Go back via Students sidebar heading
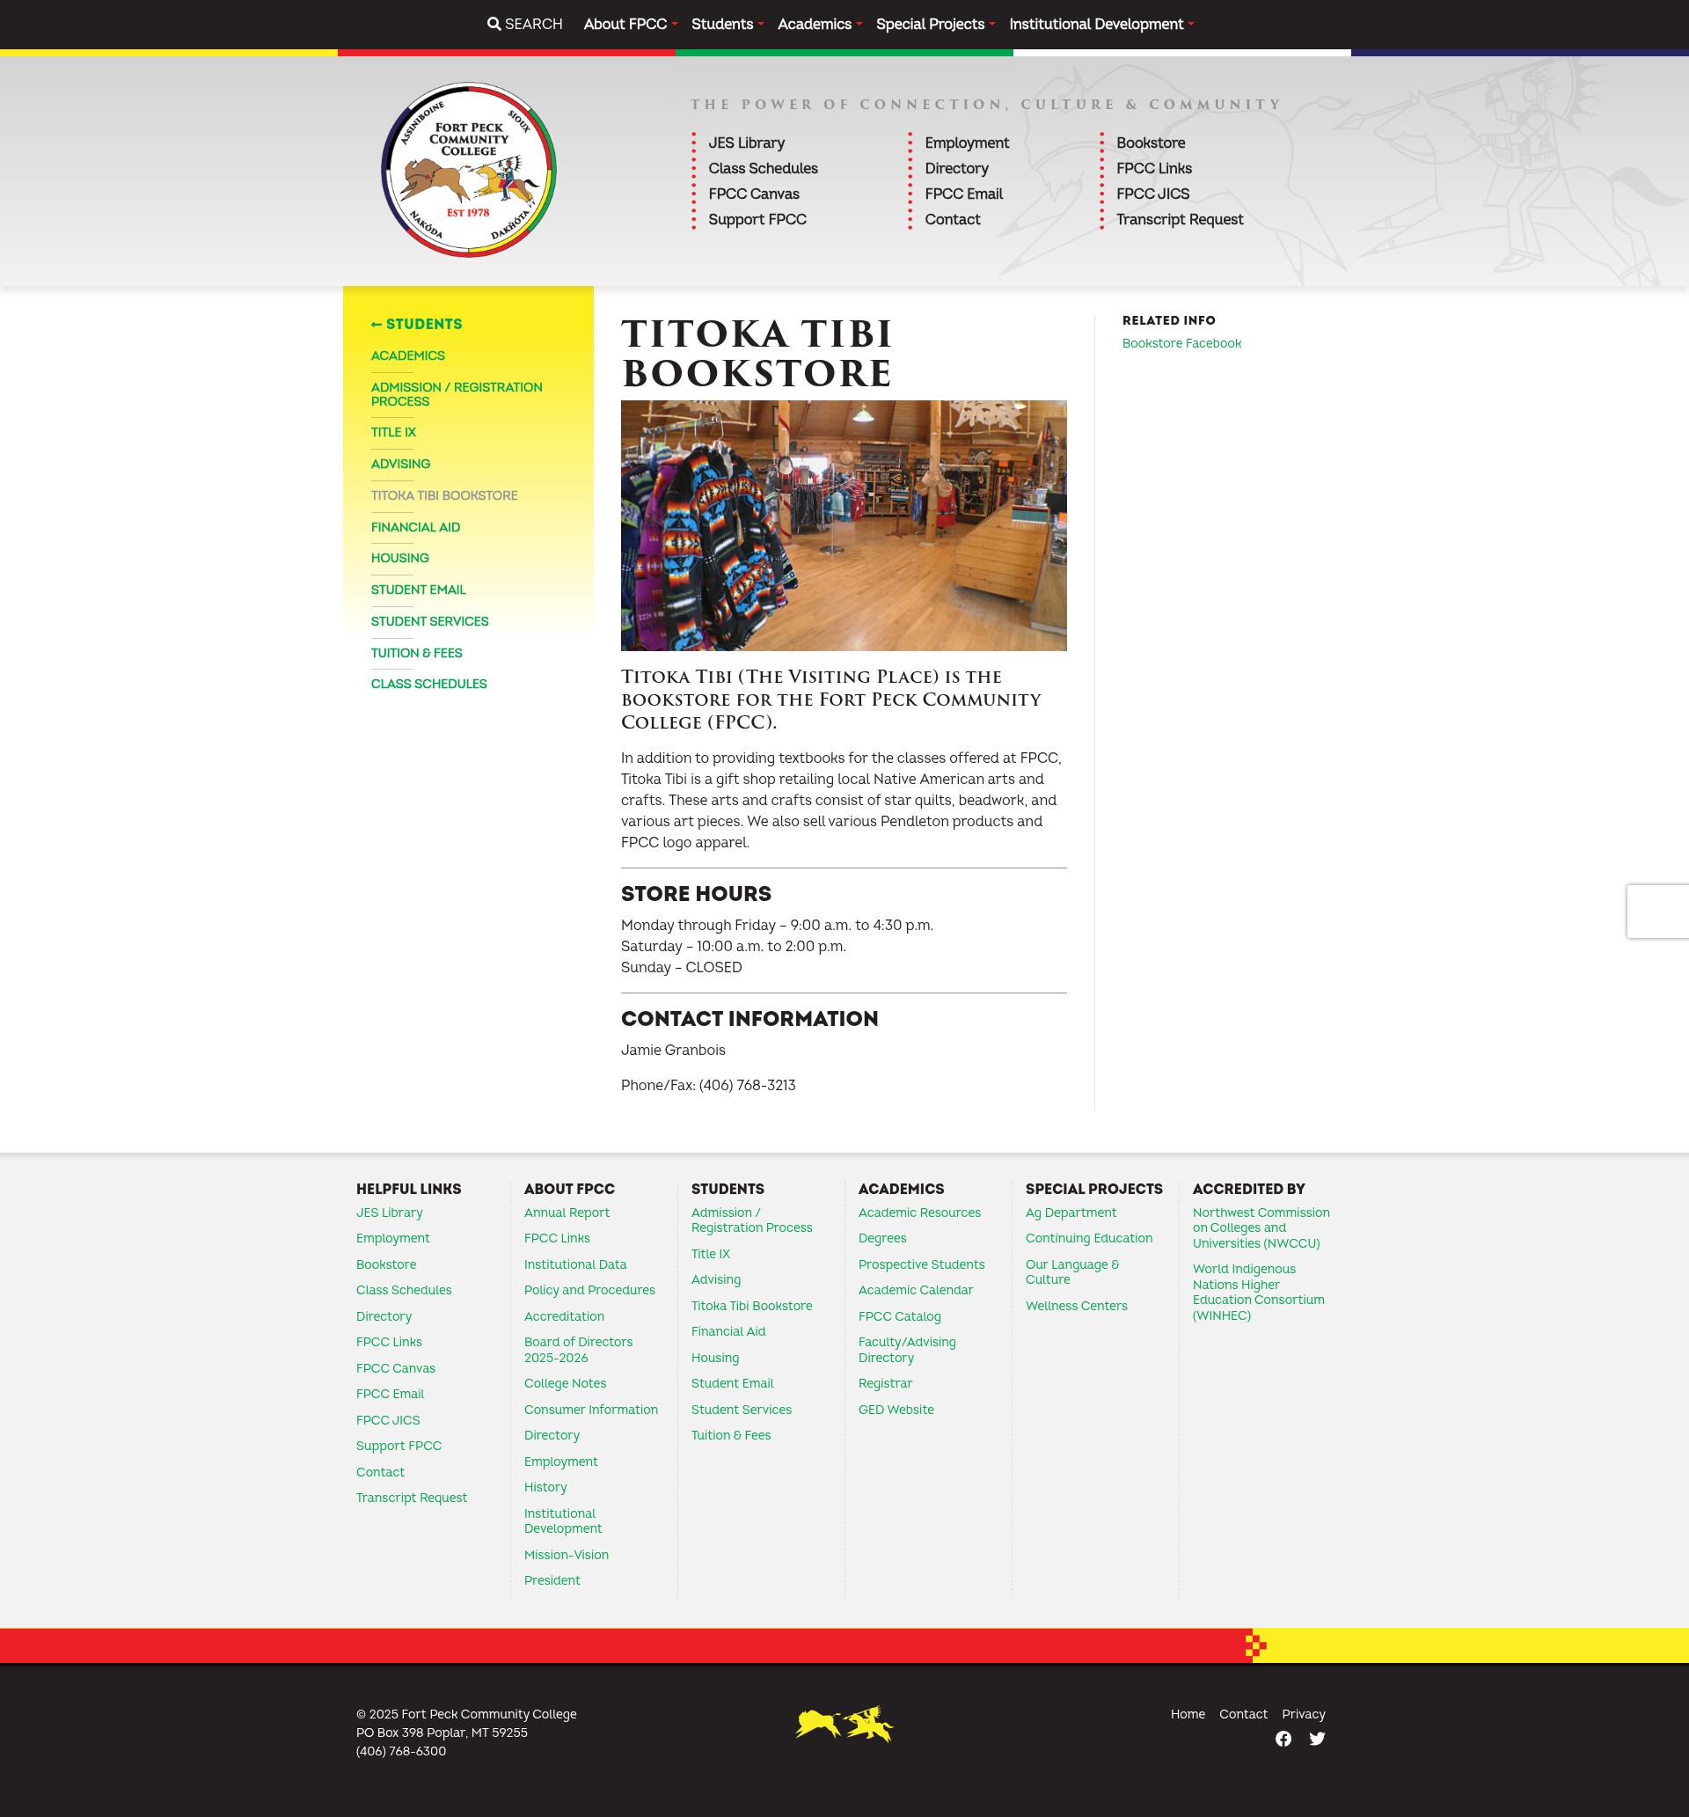The width and height of the screenshot is (1689, 1817). 416,324
